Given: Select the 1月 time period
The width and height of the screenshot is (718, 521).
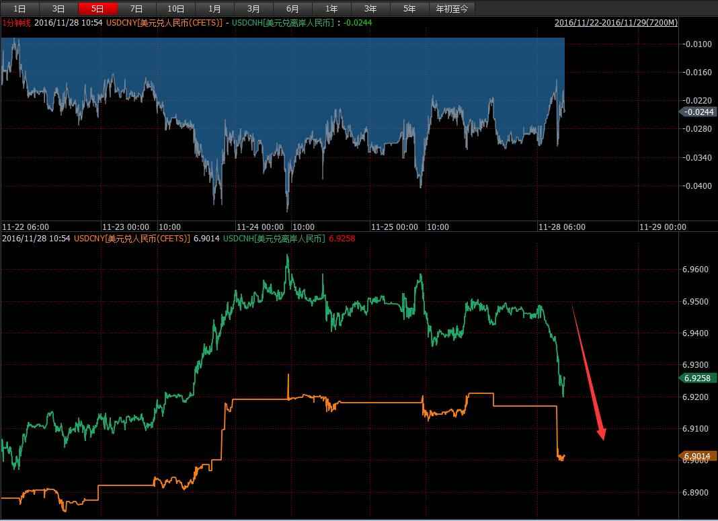Looking at the screenshot, I should 214,9.
